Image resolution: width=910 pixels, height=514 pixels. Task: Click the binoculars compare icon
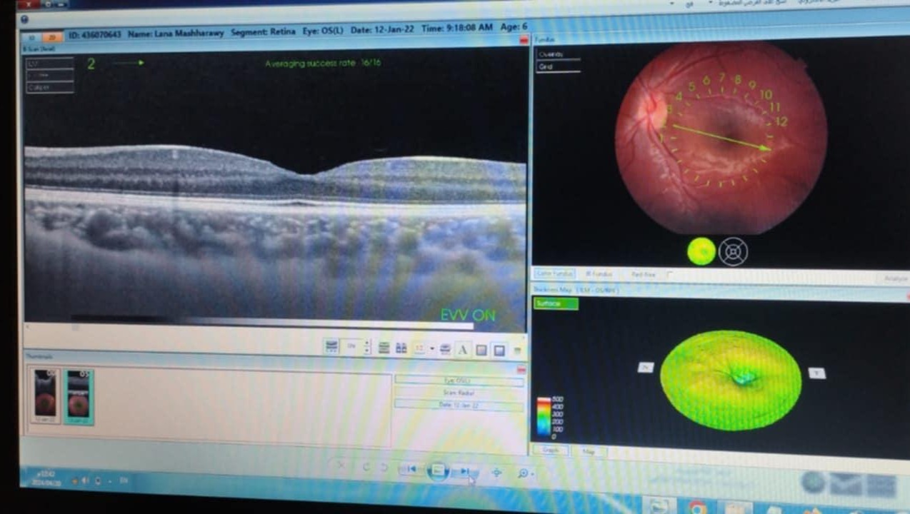coord(401,348)
